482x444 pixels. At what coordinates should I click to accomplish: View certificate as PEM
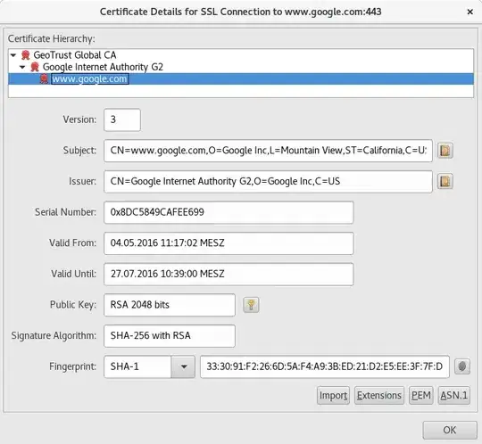(x=420, y=396)
